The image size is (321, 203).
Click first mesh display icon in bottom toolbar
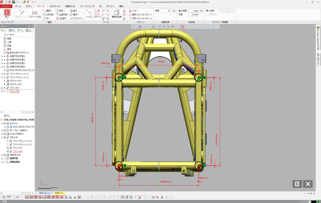point(27,197)
